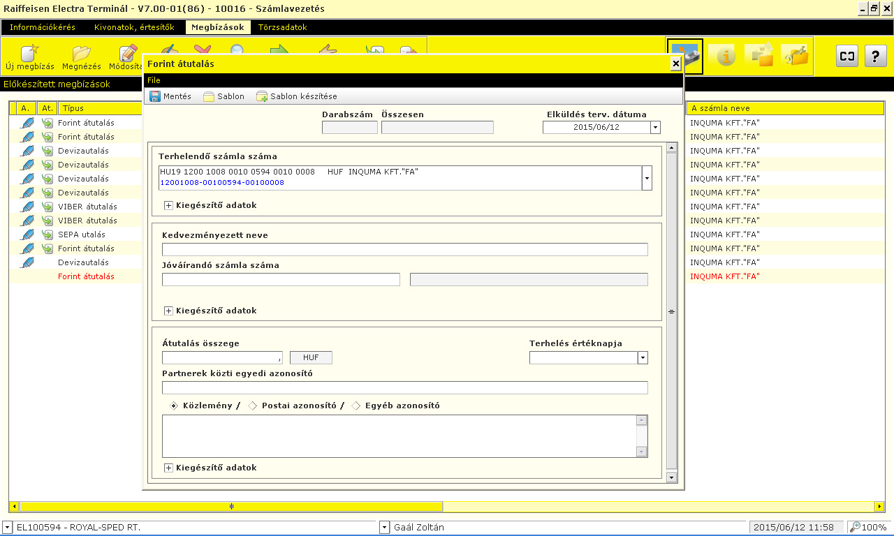Click Sablon készítése in dialog toolbar
This screenshot has width=894, height=536.
(x=297, y=96)
